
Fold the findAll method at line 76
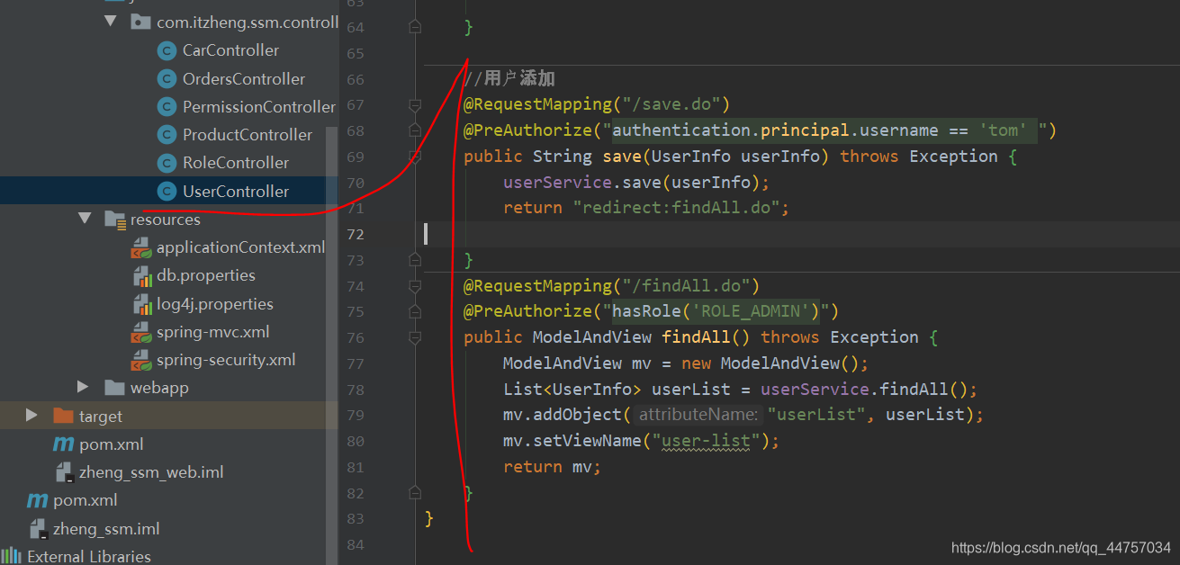[x=415, y=338]
